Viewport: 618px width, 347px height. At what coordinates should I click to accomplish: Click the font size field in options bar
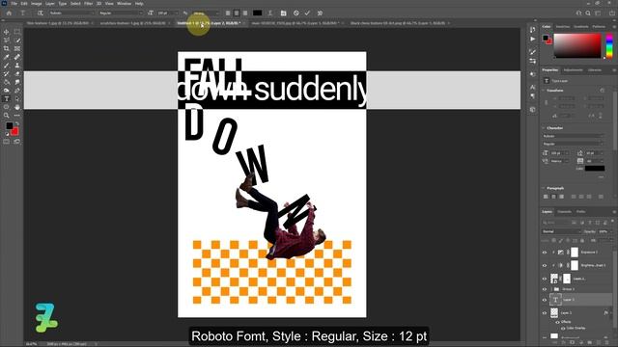pyautogui.click(x=166, y=13)
